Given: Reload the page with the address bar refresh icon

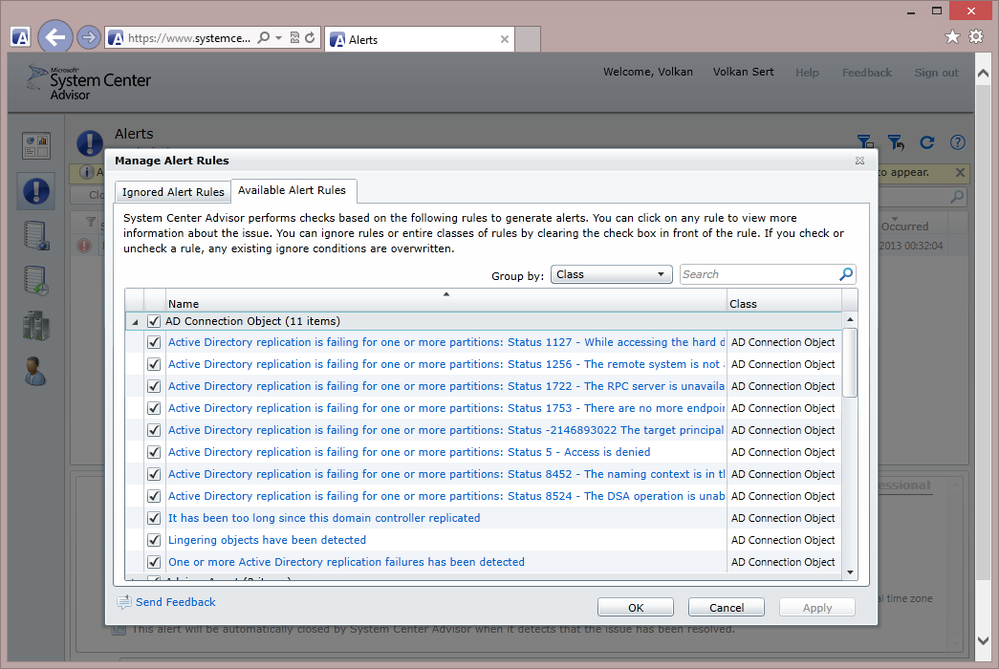Looking at the screenshot, I should [x=311, y=38].
